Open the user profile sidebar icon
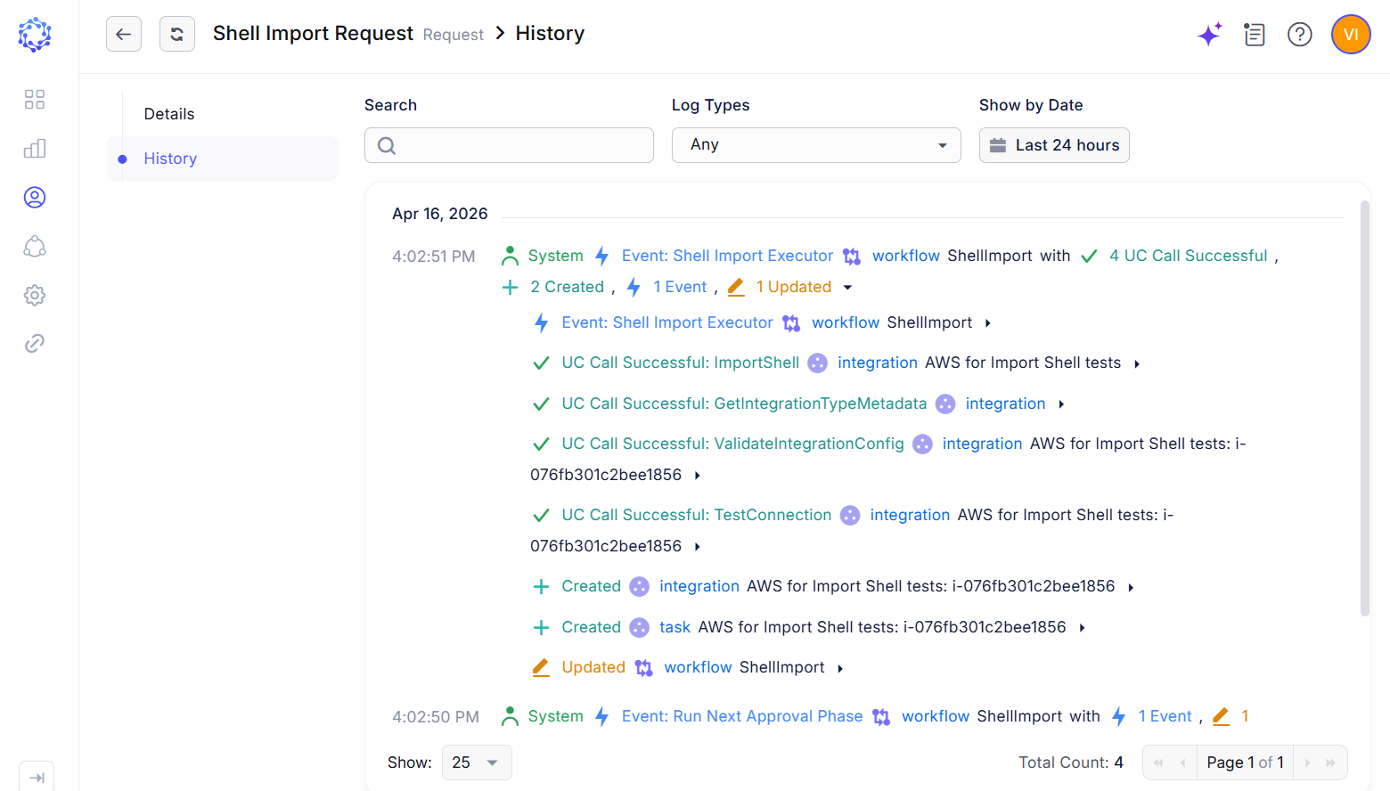 [x=35, y=197]
